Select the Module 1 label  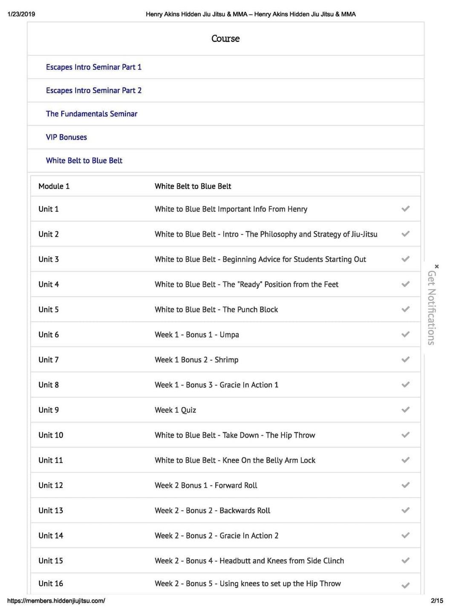tap(54, 186)
